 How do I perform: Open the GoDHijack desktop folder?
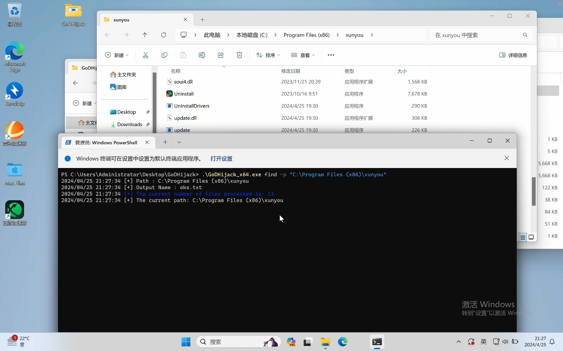point(73,15)
